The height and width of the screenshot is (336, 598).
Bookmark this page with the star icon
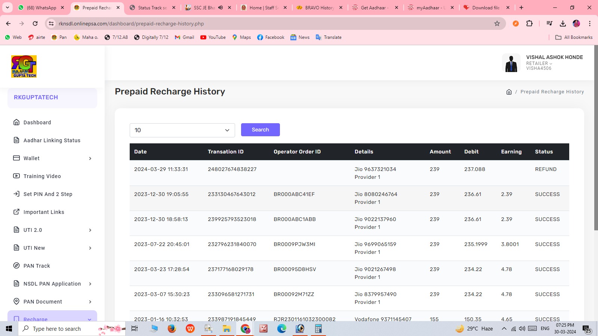coord(497,24)
